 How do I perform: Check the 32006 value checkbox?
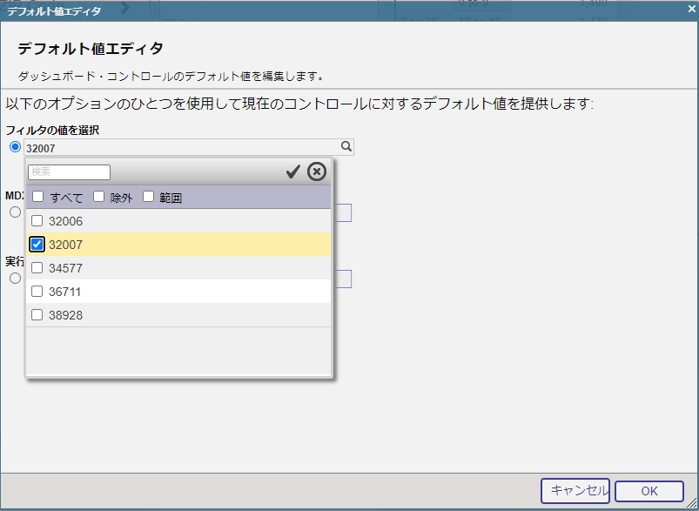pos(37,221)
